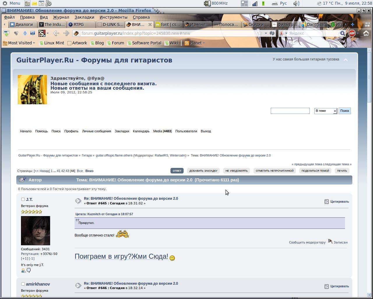
Task: Collapse the forum header with upper arrow
Action: pos(346,60)
